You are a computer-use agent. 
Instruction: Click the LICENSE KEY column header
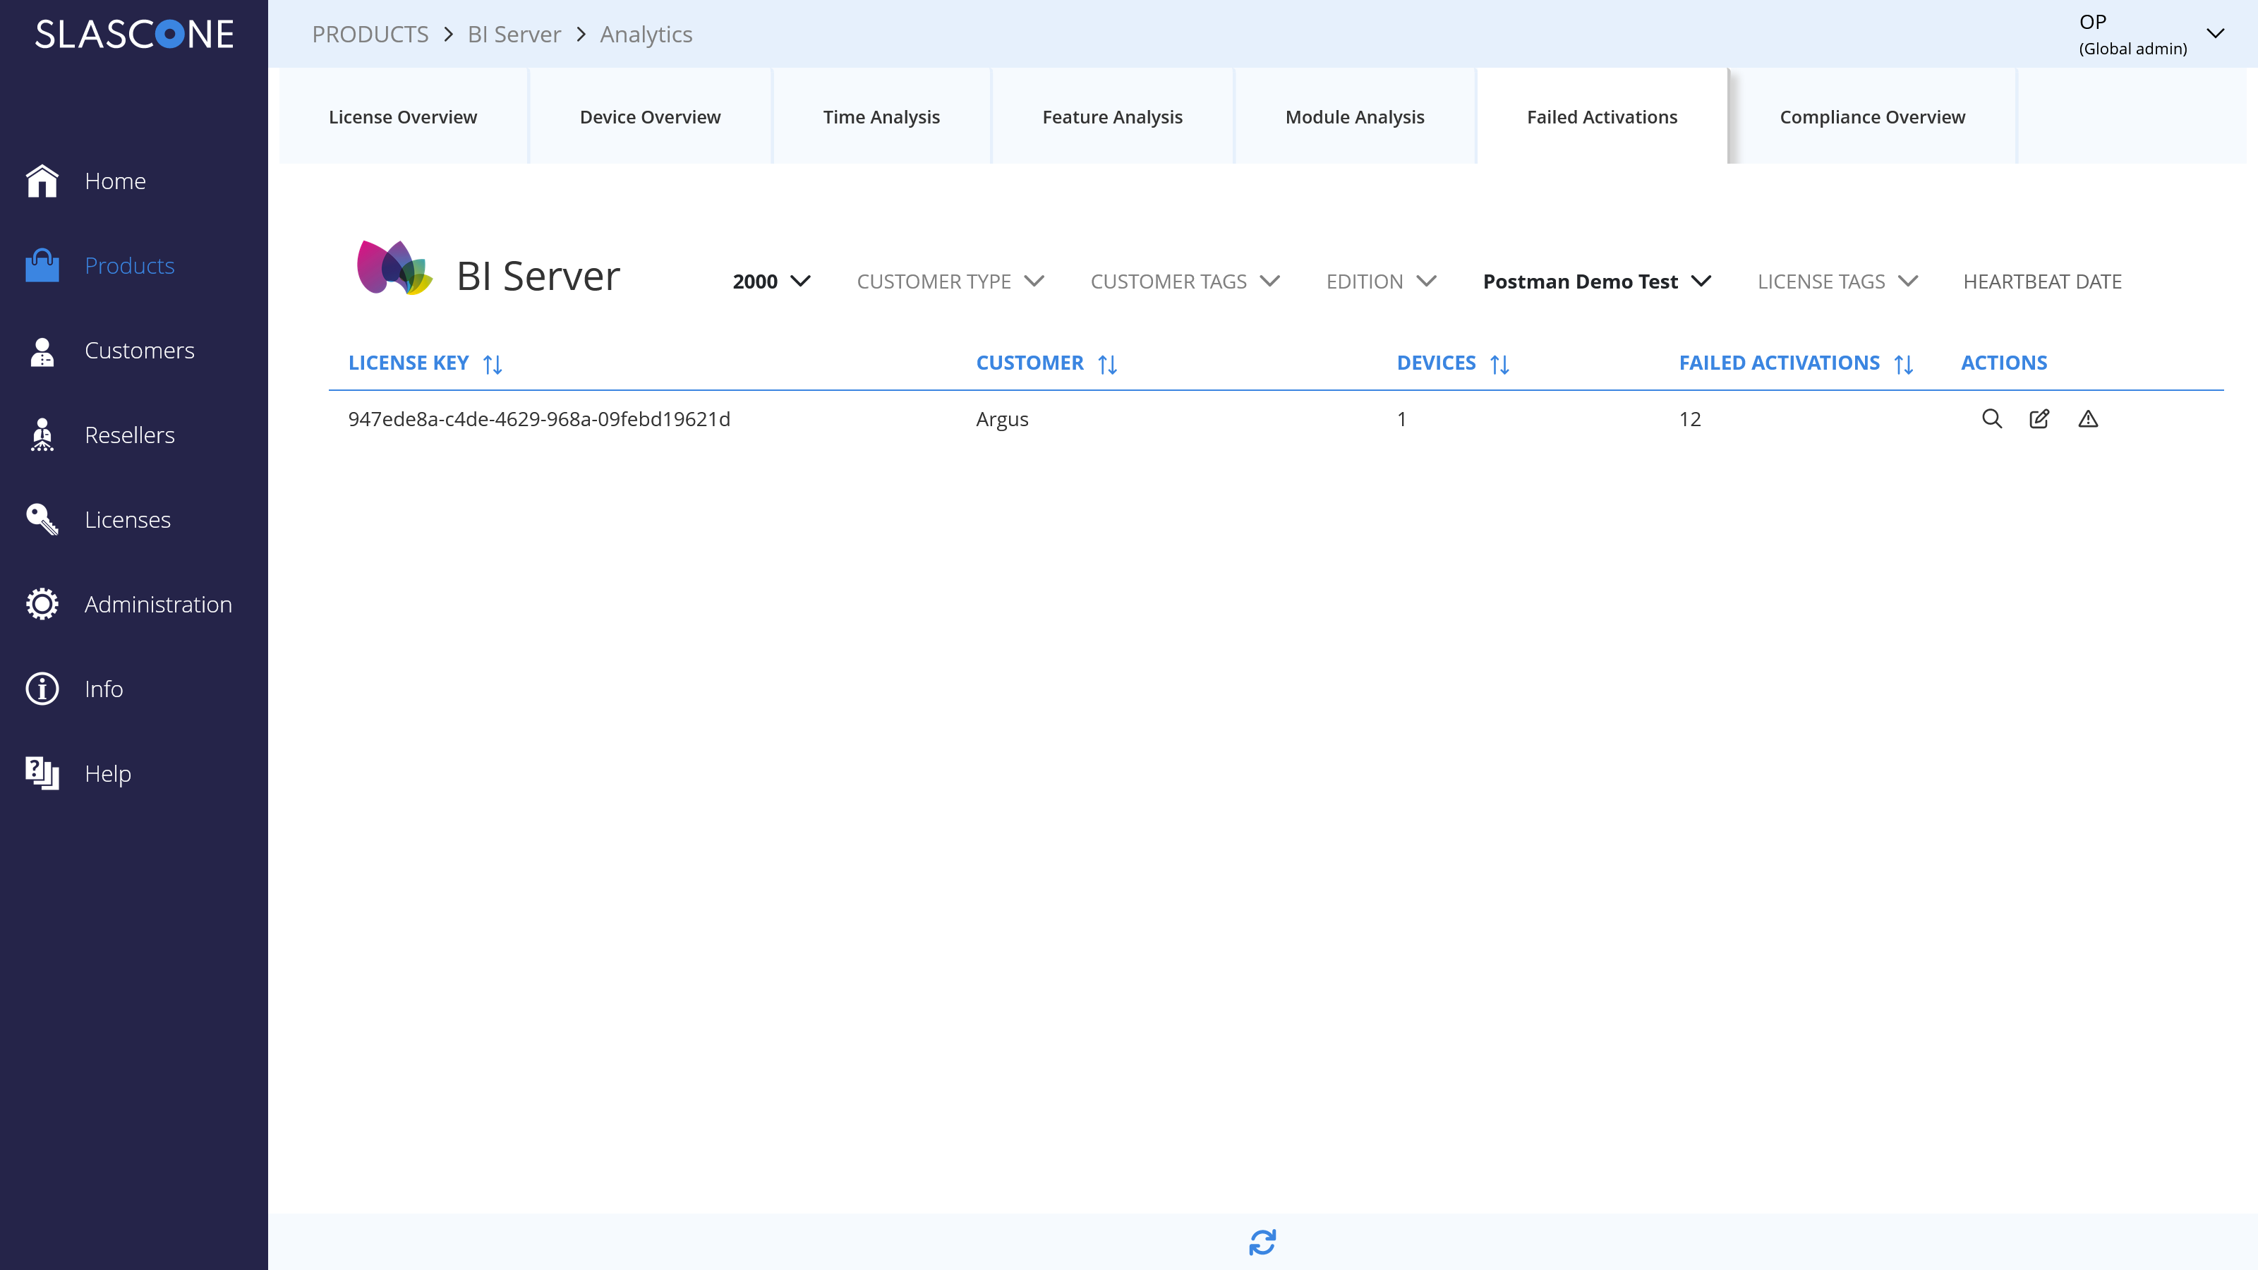pos(409,363)
